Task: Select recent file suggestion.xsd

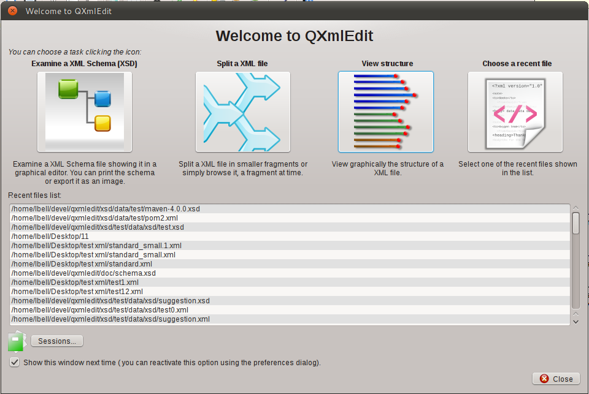Action: tap(290, 301)
